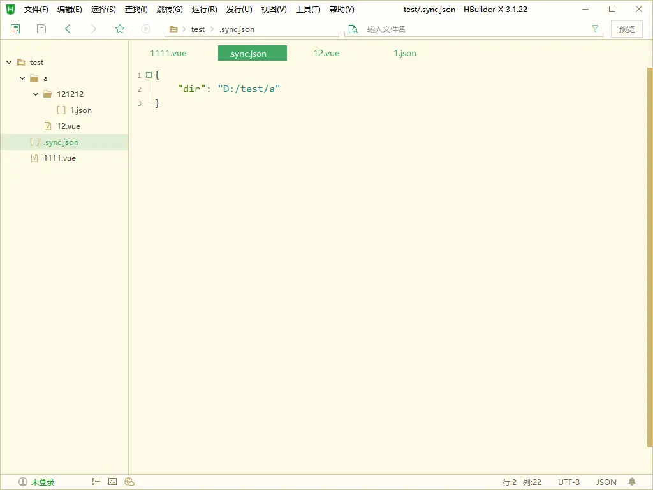
Task: Click the folder icon next to 'a'
Action: [x=34, y=78]
